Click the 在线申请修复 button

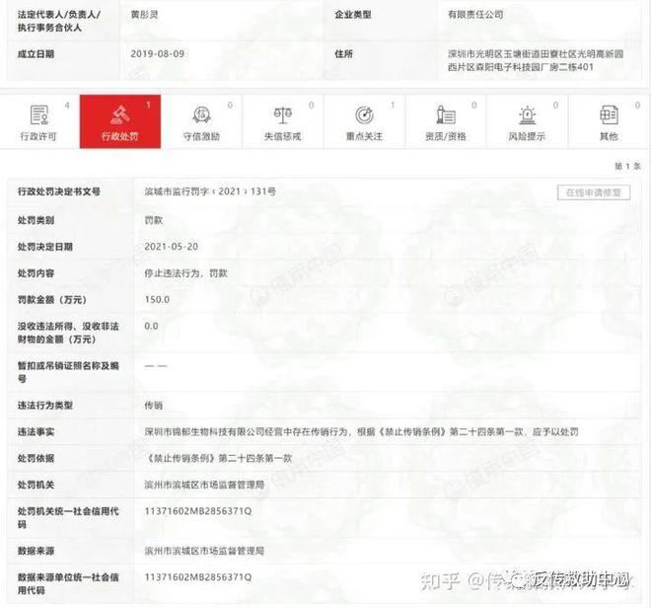click(x=593, y=192)
